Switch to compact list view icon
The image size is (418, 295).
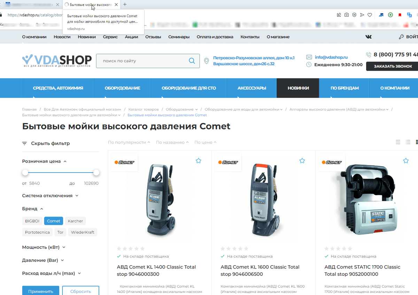point(398,142)
